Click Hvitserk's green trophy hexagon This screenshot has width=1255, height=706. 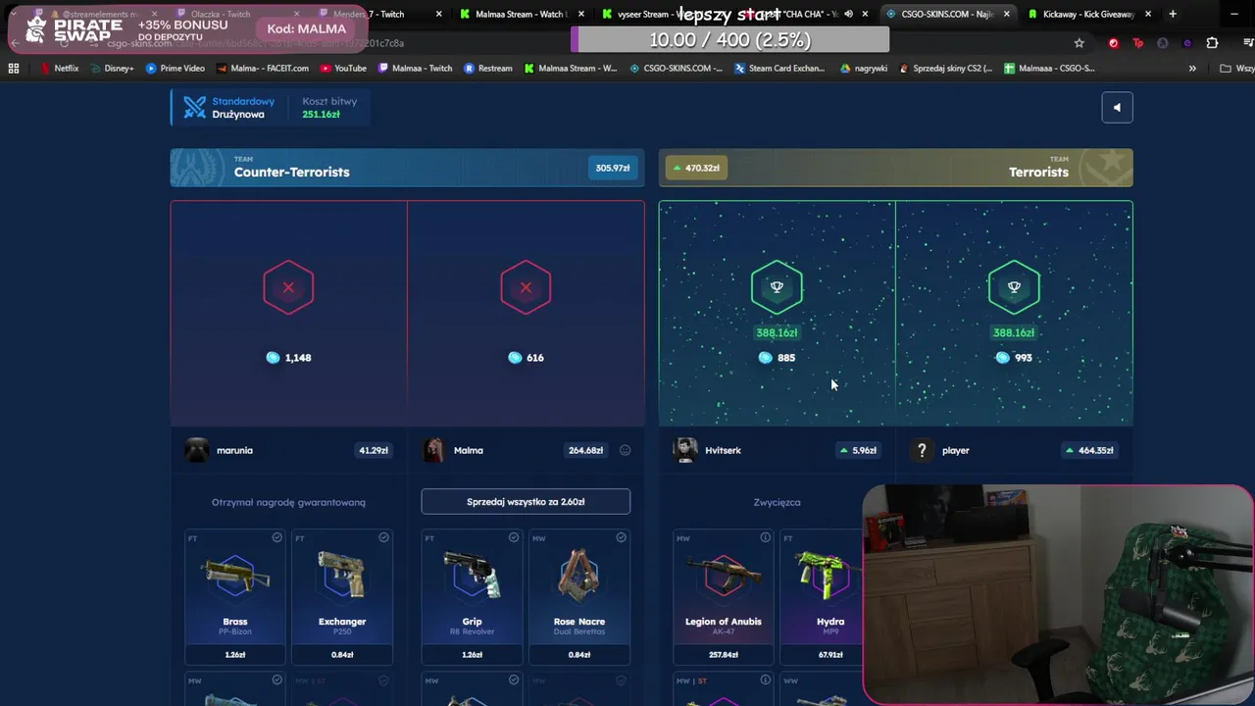[x=777, y=287]
